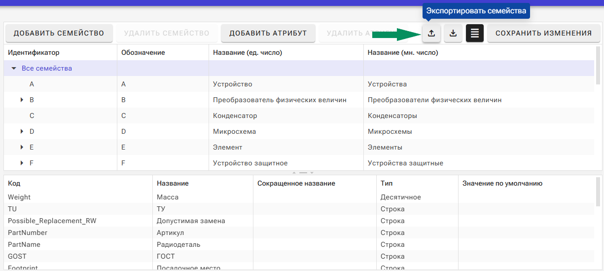The height and width of the screenshot is (271, 604).
Task: Click ДОБАВИТЬ СЕМЕЙСТВО button
Action: [59, 33]
